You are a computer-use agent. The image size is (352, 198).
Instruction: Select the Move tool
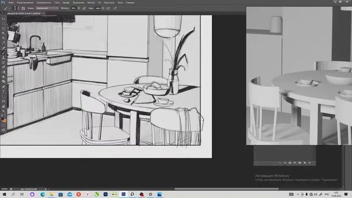[x=3, y=19]
